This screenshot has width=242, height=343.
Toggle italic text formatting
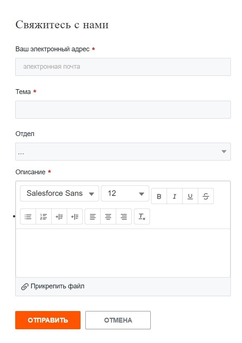[174, 196]
